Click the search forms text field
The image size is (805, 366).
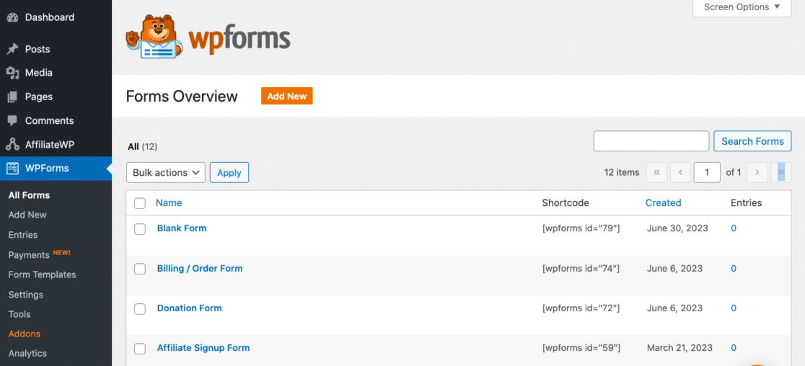coord(651,141)
